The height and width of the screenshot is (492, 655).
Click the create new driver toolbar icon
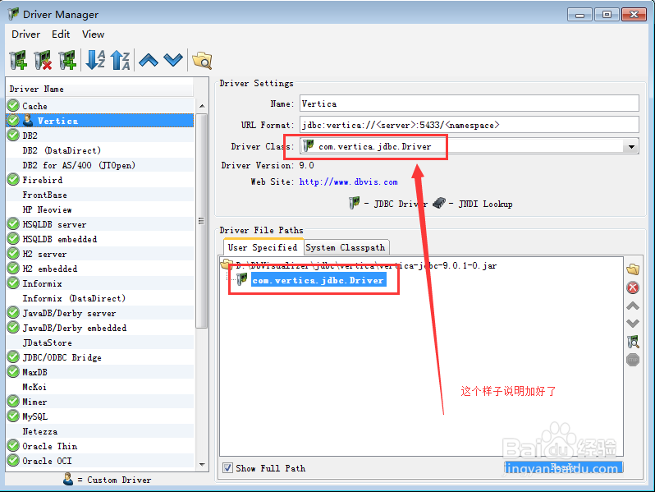point(18,60)
